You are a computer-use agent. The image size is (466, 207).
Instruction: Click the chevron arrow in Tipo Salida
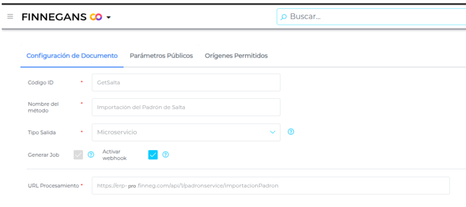[x=272, y=132]
